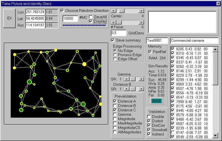Enable the SaveAll checkbox
This screenshot has width=222, height=141.
(x=91, y=17)
